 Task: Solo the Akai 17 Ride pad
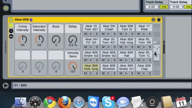pyautogui.click(x=150, y=34)
